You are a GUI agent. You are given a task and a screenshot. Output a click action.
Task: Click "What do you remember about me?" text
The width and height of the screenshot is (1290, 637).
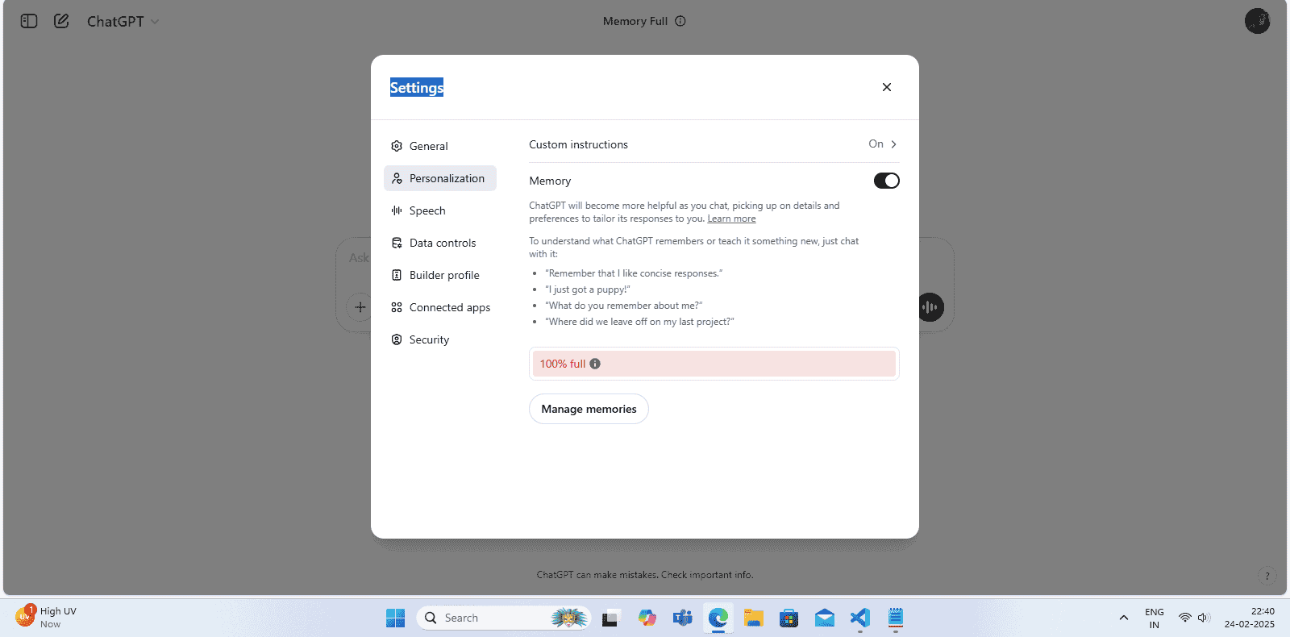pos(624,306)
